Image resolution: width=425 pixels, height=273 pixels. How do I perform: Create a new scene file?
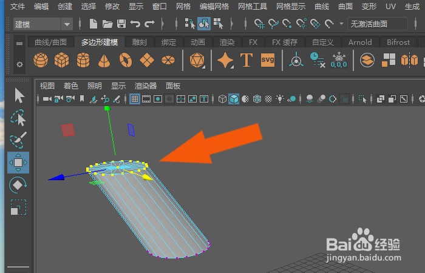coord(93,24)
